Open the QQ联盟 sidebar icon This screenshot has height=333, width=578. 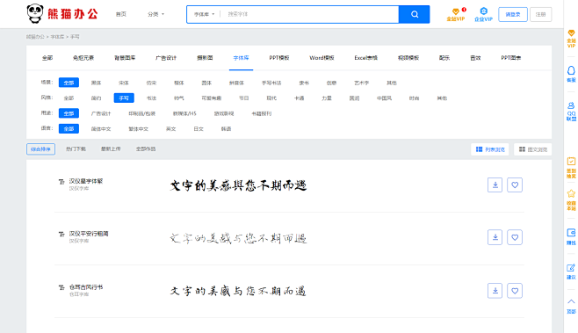click(x=571, y=112)
